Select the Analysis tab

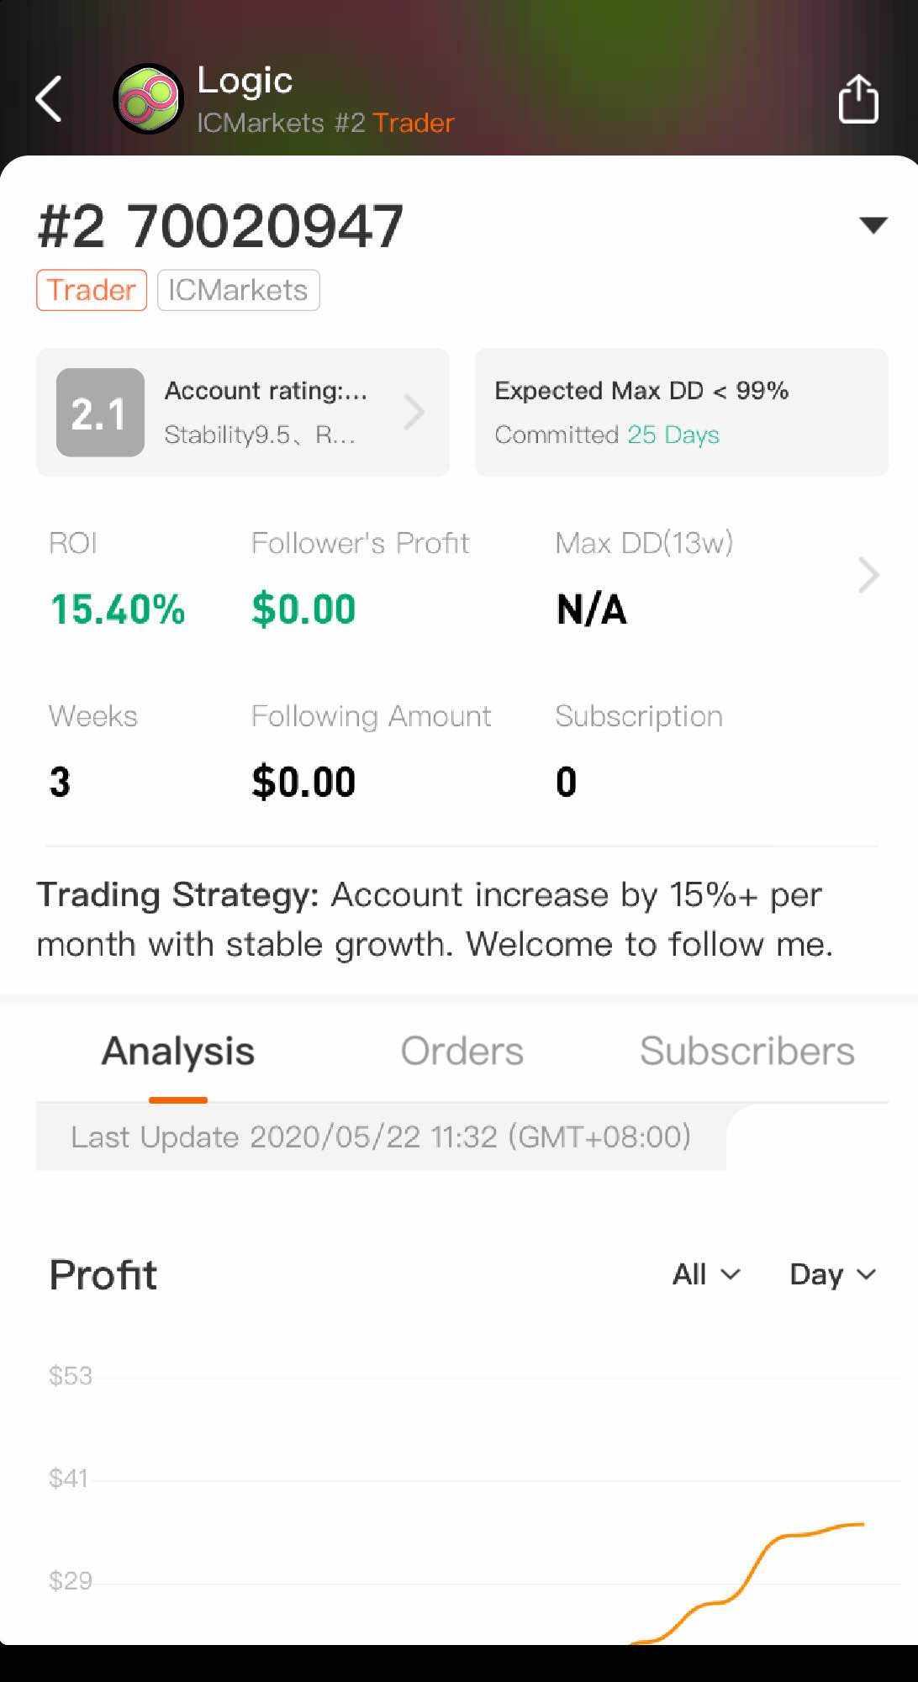178,1051
